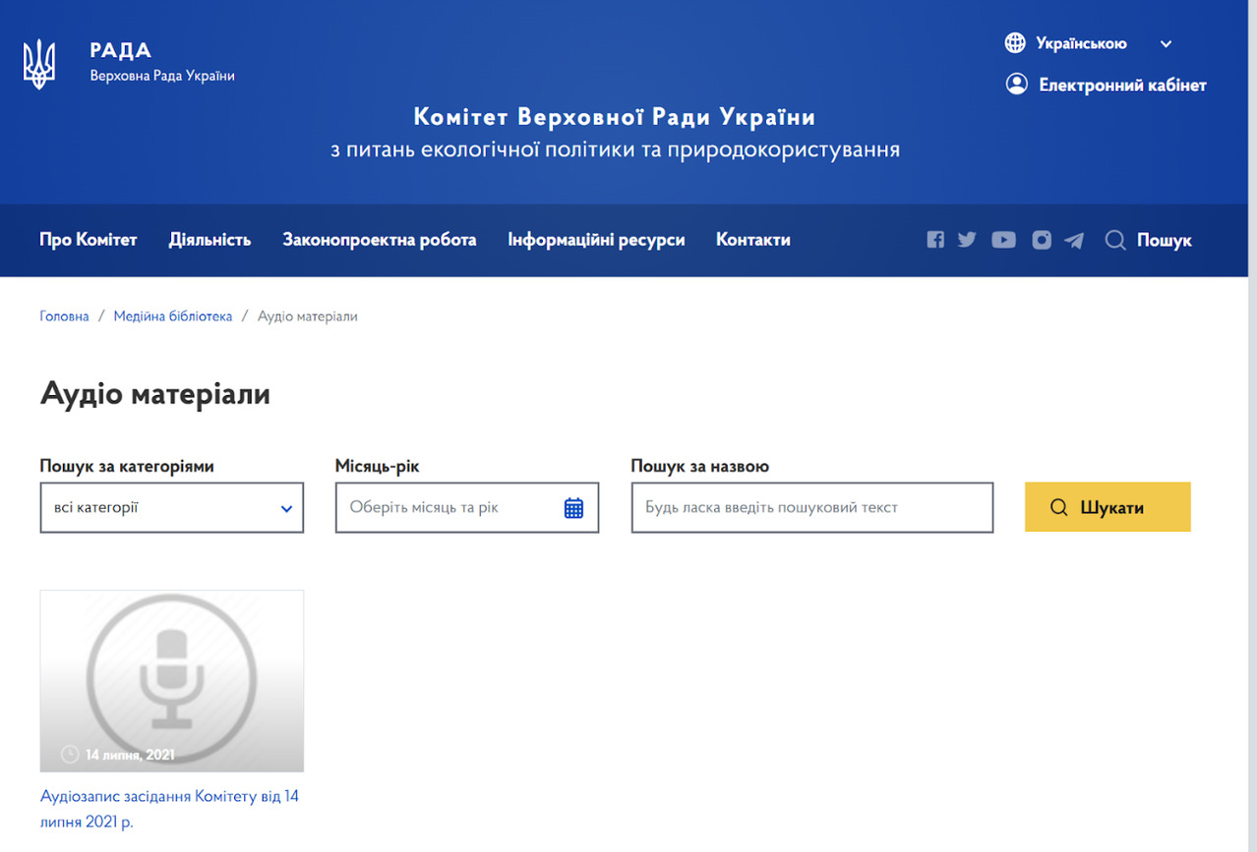Expand the Українською language selector
The height and width of the screenshot is (852, 1257).
1089,43
